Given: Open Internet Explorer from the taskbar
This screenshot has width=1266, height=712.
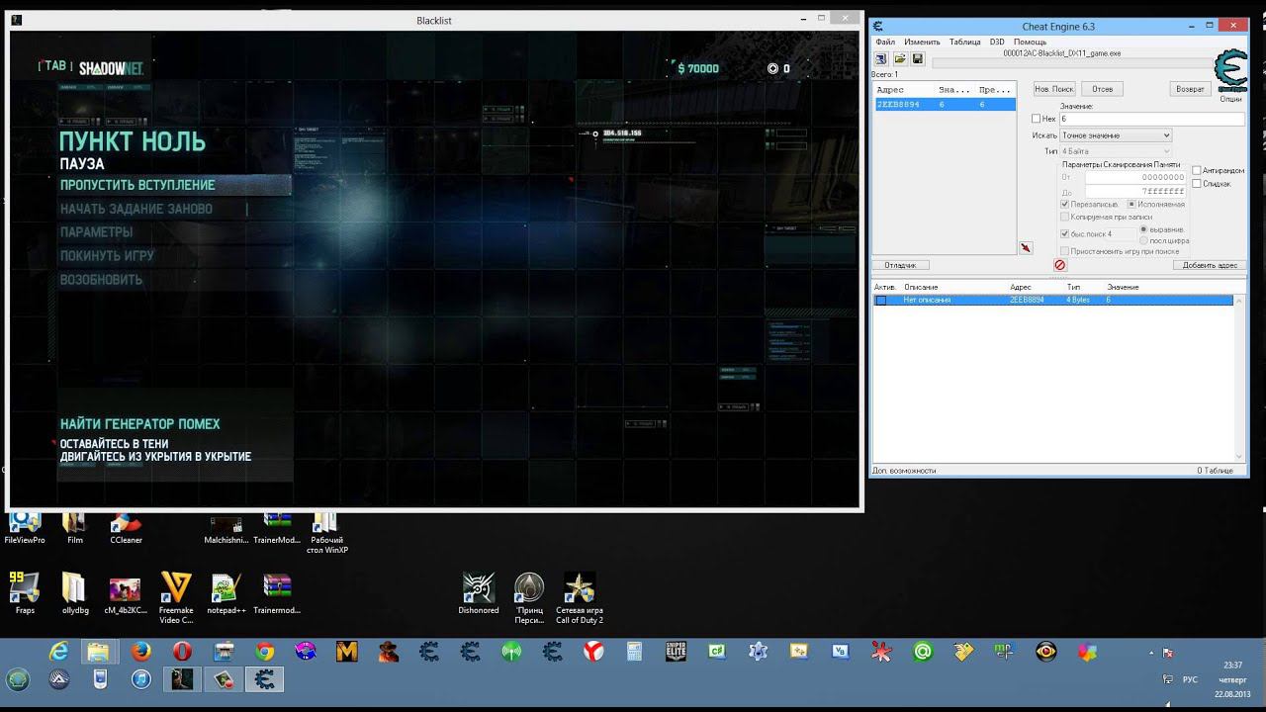Looking at the screenshot, I should pos(59,652).
